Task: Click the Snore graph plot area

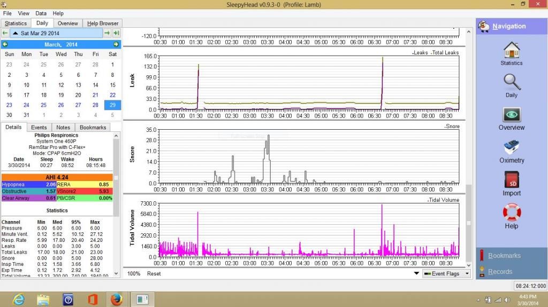Action: pos(309,156)
